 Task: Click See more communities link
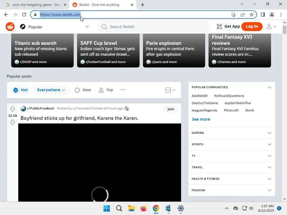point(201,119)
